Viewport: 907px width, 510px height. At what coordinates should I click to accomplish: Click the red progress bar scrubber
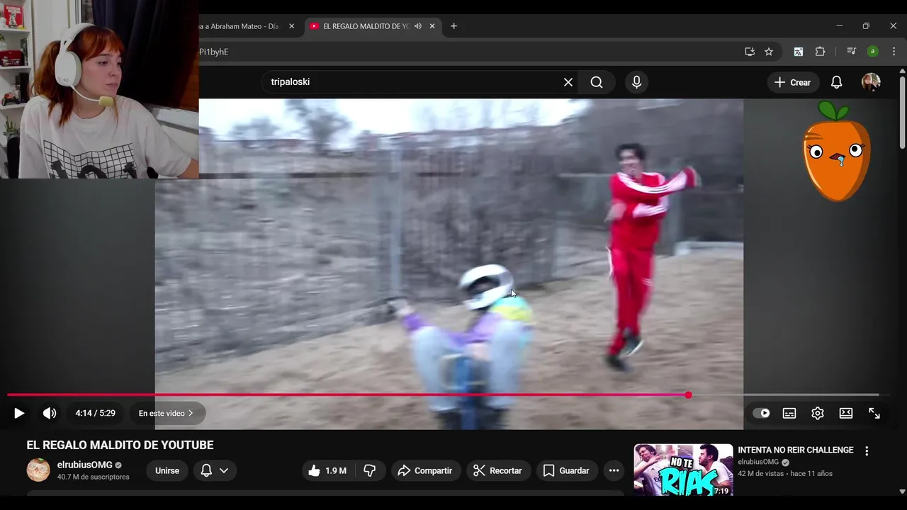pos(688,395)
